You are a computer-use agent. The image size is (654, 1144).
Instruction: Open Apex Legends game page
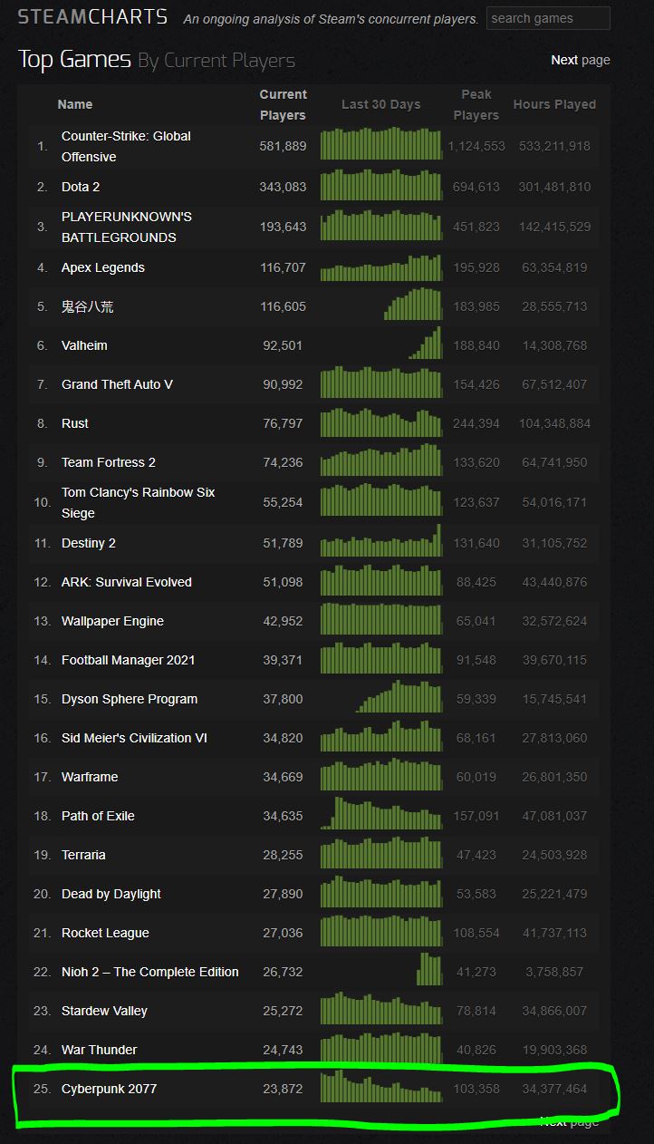click(x=103, y=267)
